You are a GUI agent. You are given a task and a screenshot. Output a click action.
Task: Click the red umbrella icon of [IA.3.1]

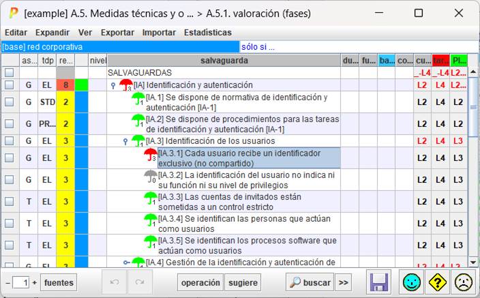point(151,155)
